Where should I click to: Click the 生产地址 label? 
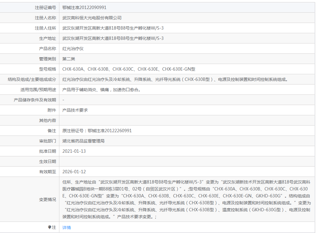pos(48,38)
